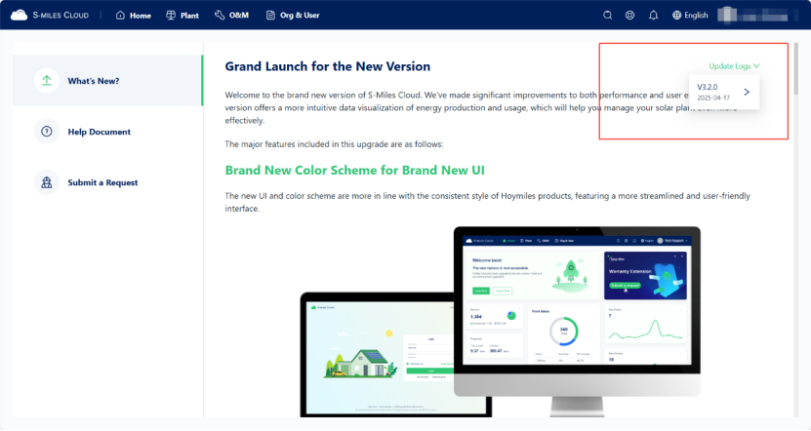Image resolution: width=811 pixels, height=431 pixels.
Task: Click the document icon beside Org & User
Action: click(270, 16)
